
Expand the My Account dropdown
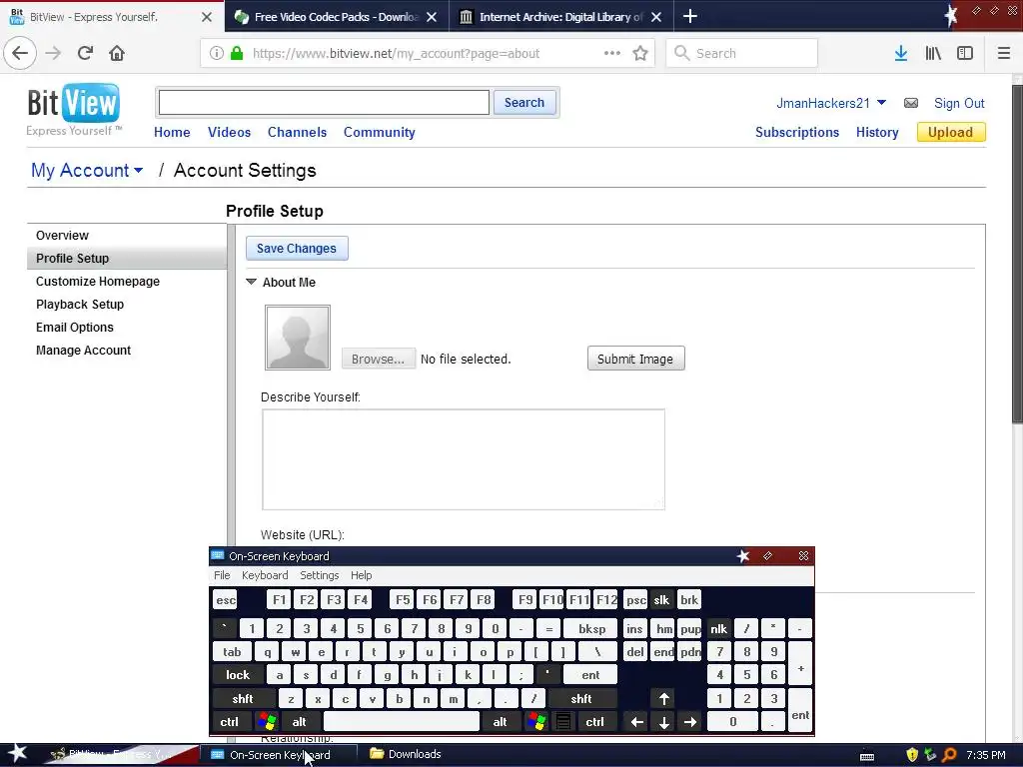(x=88, y=170)
